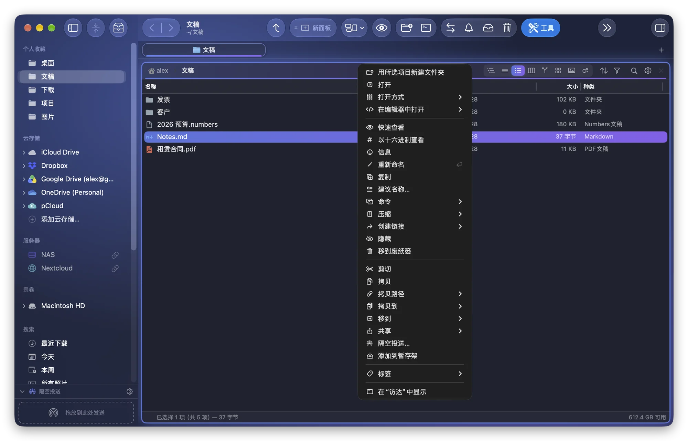
Task: Select the 文稿 tab
Action: (204, 50)
